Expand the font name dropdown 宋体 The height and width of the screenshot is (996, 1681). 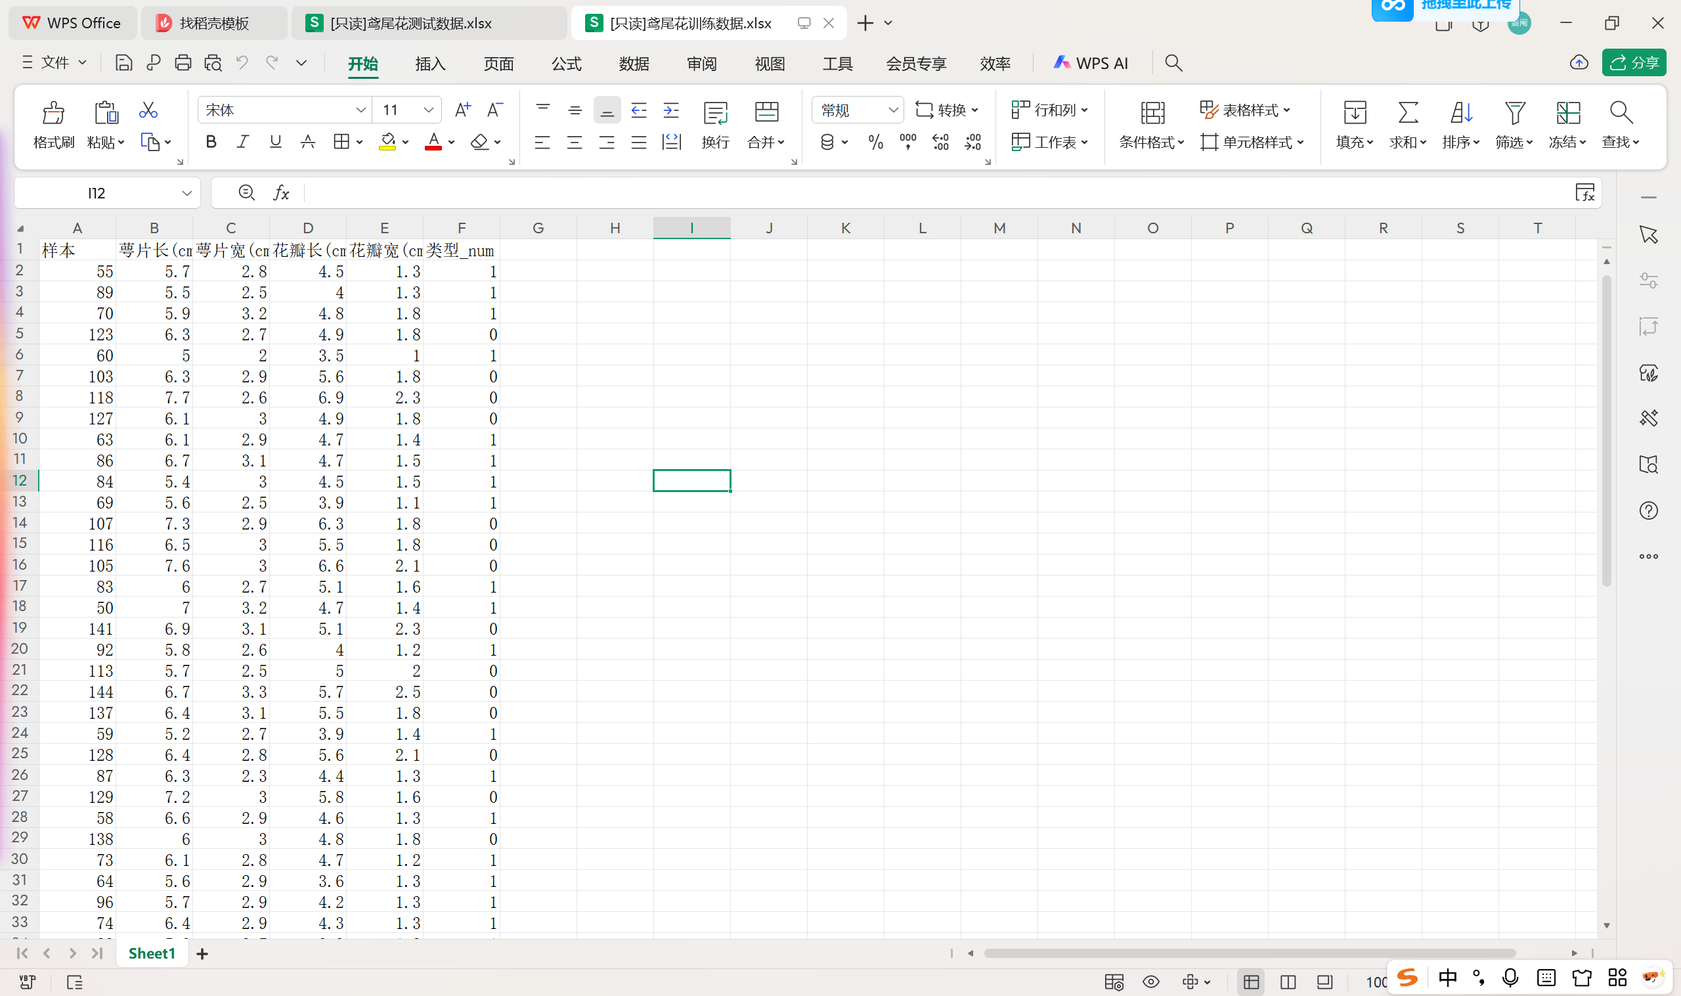click(x=361, y=110)
